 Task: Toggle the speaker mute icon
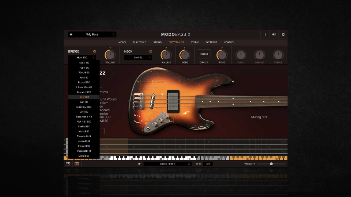coord(274,34)
